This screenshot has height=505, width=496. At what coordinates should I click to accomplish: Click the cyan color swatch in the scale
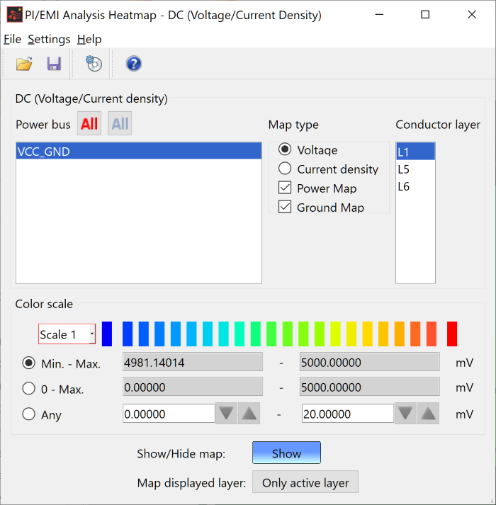tap(223, 334)
